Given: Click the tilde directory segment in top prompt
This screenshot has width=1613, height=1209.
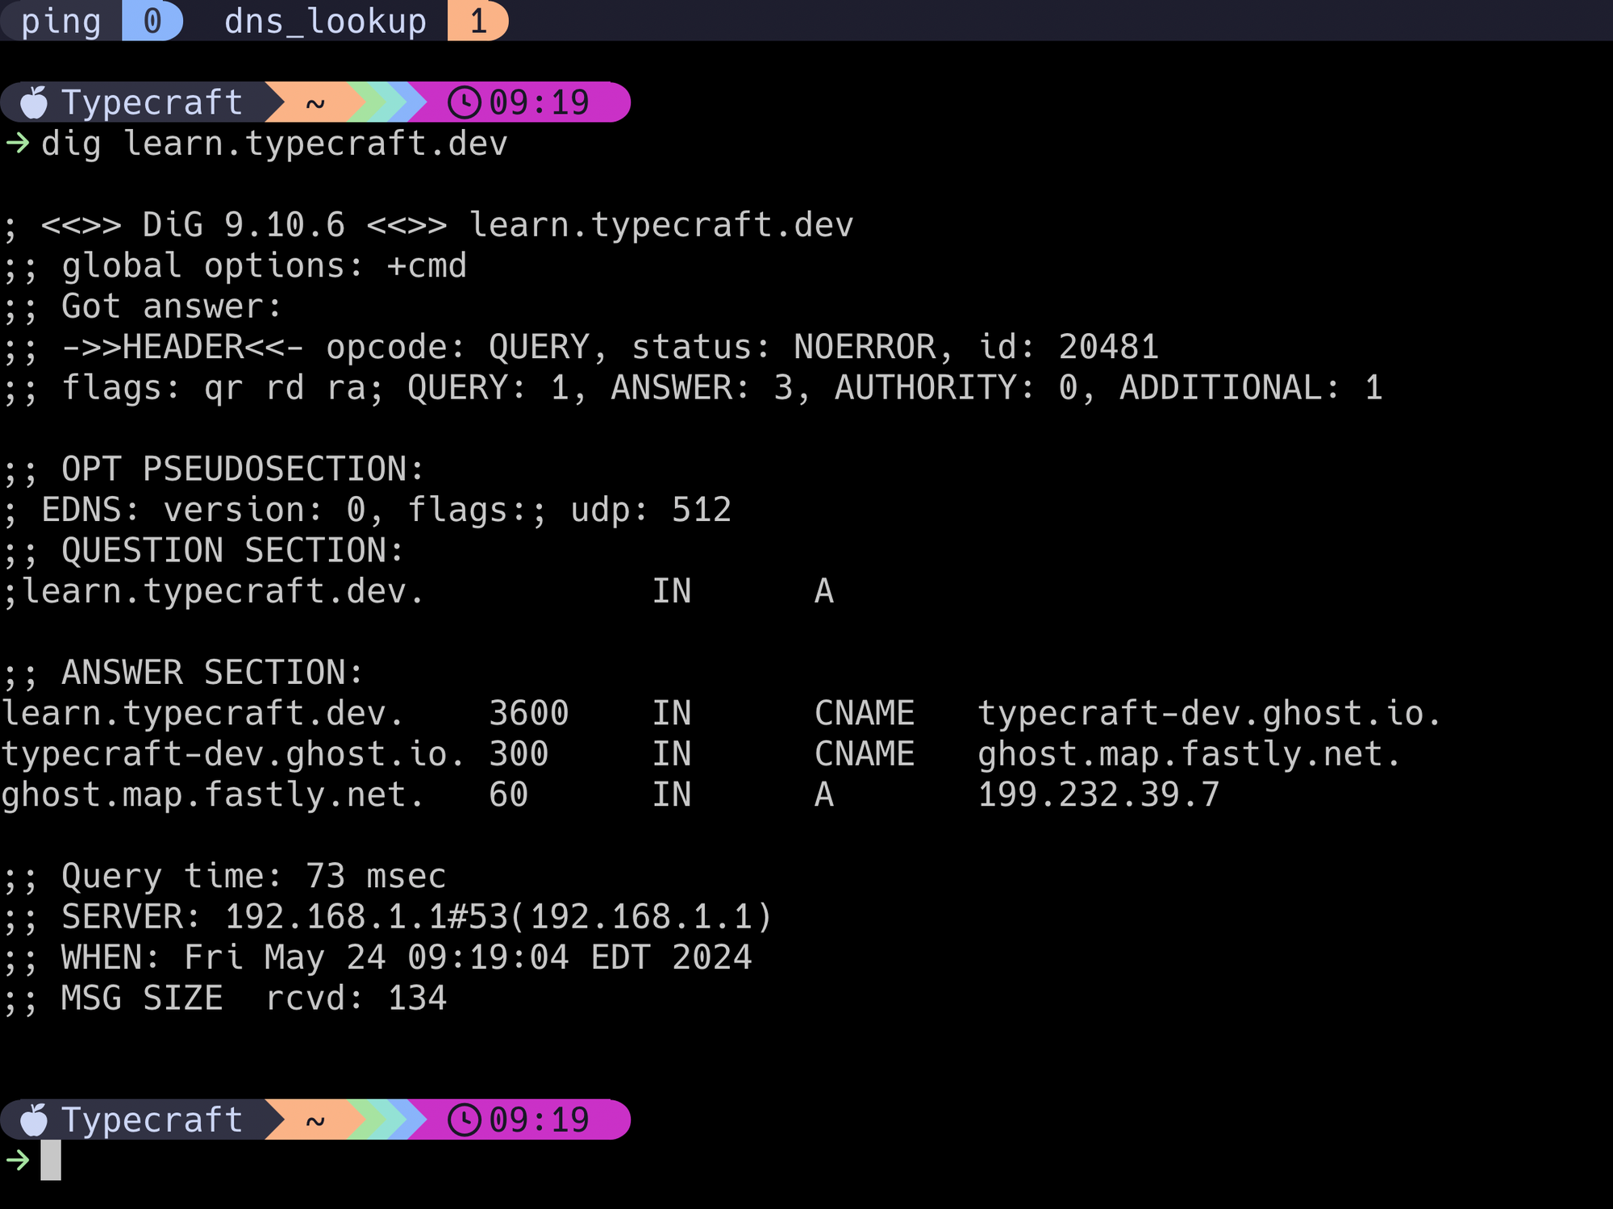Looking at the screenshot, I should pyautogui.click(x=315, y=103).
